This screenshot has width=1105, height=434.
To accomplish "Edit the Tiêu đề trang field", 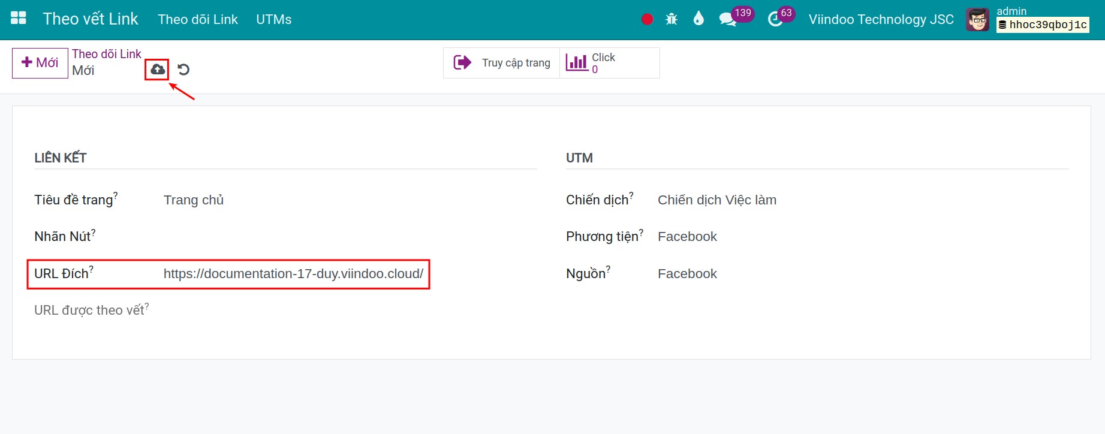I will coord(350,200).
